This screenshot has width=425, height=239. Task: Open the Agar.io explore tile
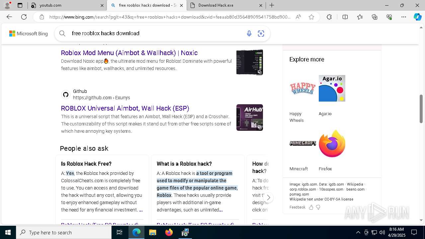tap(332, 96)
